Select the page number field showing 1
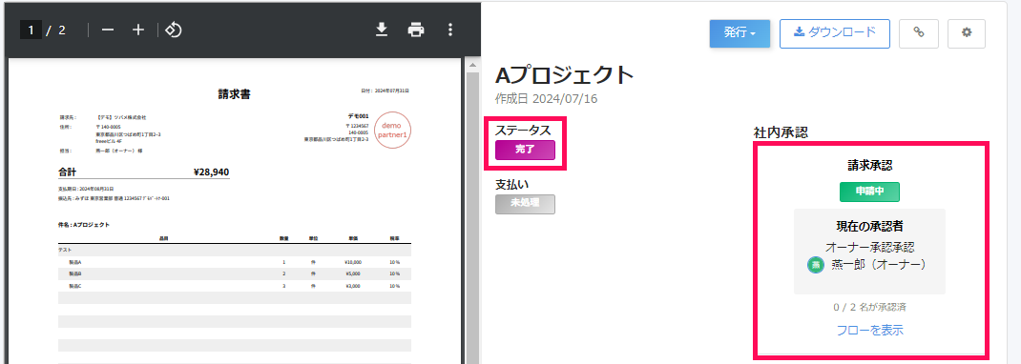 click(x=31, y=30)
